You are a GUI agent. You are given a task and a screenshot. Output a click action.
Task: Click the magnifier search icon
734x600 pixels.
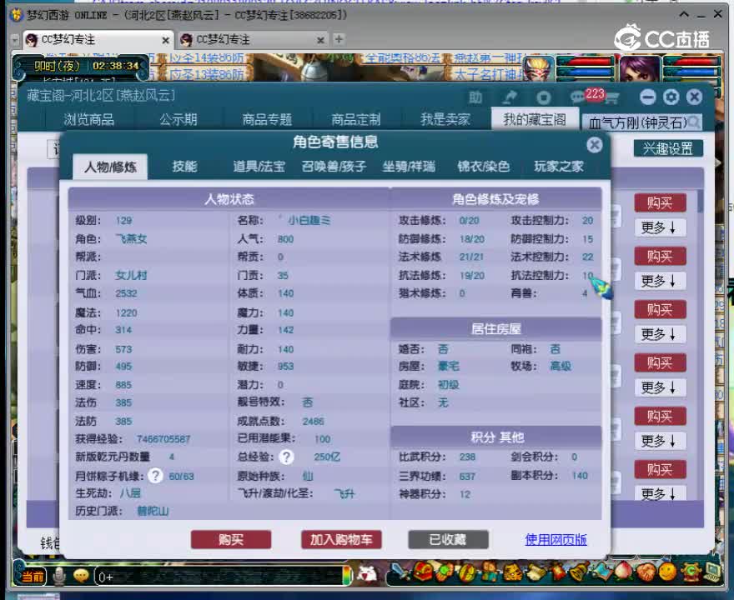[x=694, y=122]
